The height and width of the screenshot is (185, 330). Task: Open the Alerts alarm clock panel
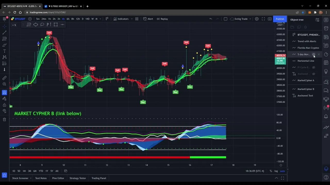[326, 28]
